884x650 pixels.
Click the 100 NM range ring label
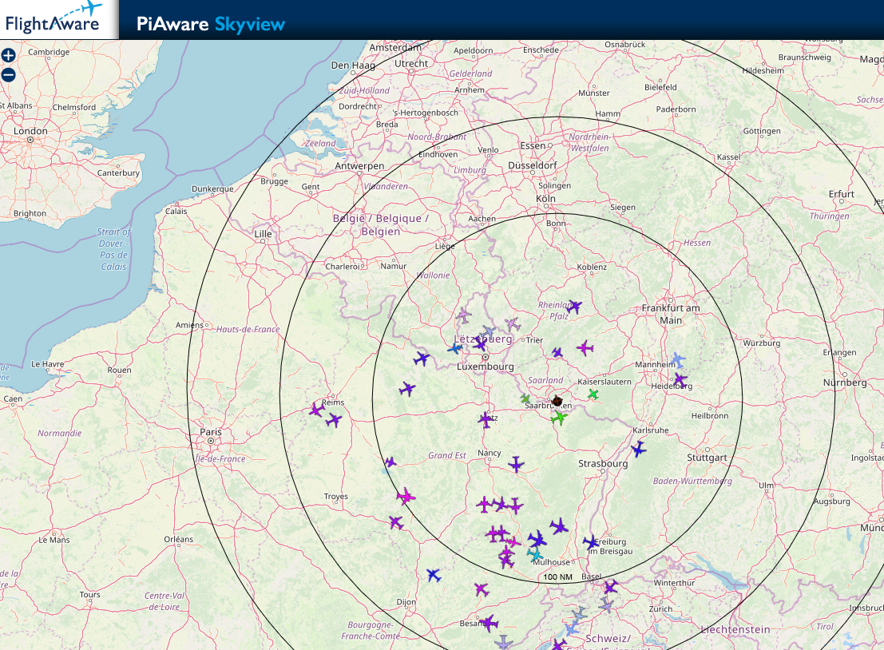click(557, 577)
